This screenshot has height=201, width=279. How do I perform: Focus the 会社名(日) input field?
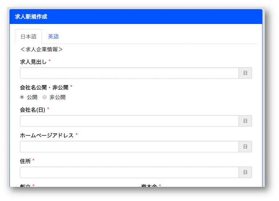tap(129, 121)
